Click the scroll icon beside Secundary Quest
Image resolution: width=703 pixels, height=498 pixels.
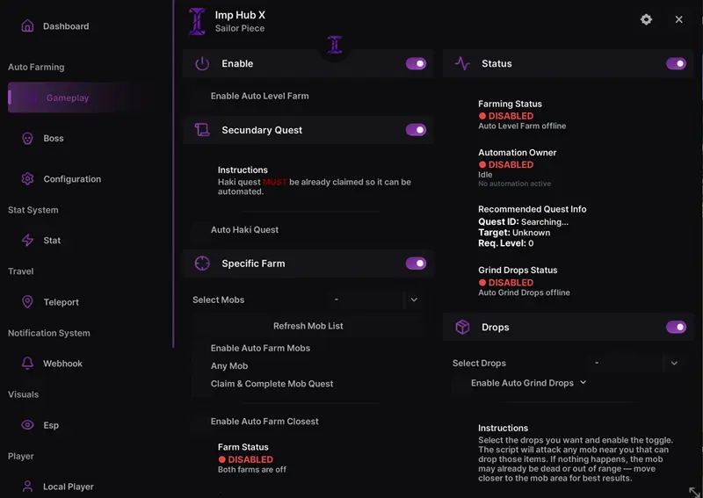[202, 130]
